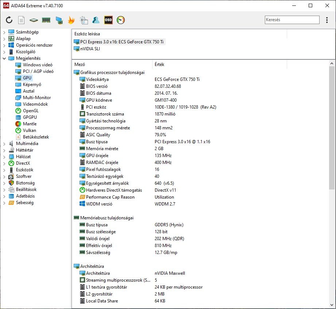336x309 pixels.
Task: Expand the Biztonság node
Action: point(4,183)
